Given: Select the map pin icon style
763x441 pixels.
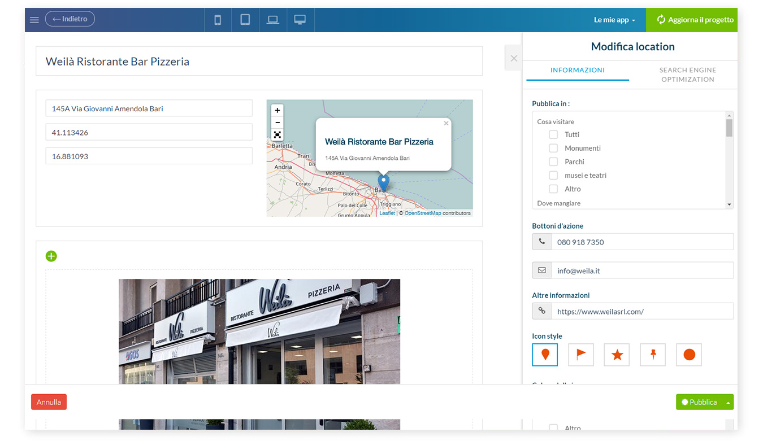Looking at the screenshot, I should click(545, 355).
